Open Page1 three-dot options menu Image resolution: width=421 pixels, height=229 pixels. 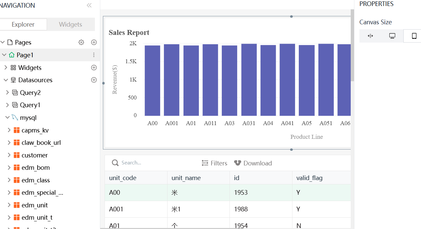[94, 55]
